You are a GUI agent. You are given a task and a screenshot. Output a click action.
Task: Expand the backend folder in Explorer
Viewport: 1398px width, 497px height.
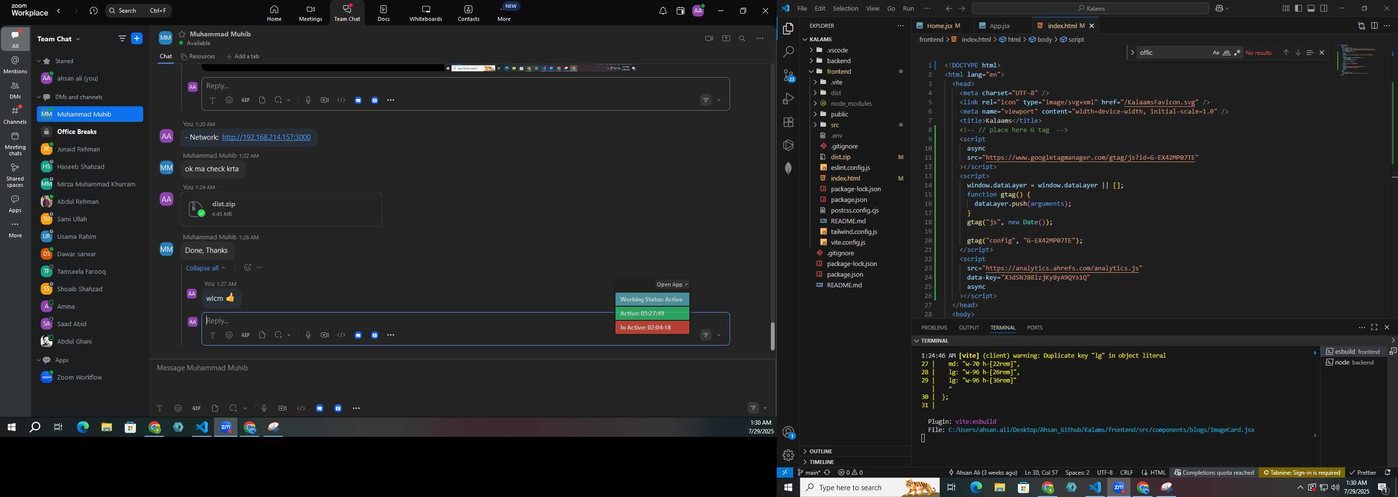(812, 61)
